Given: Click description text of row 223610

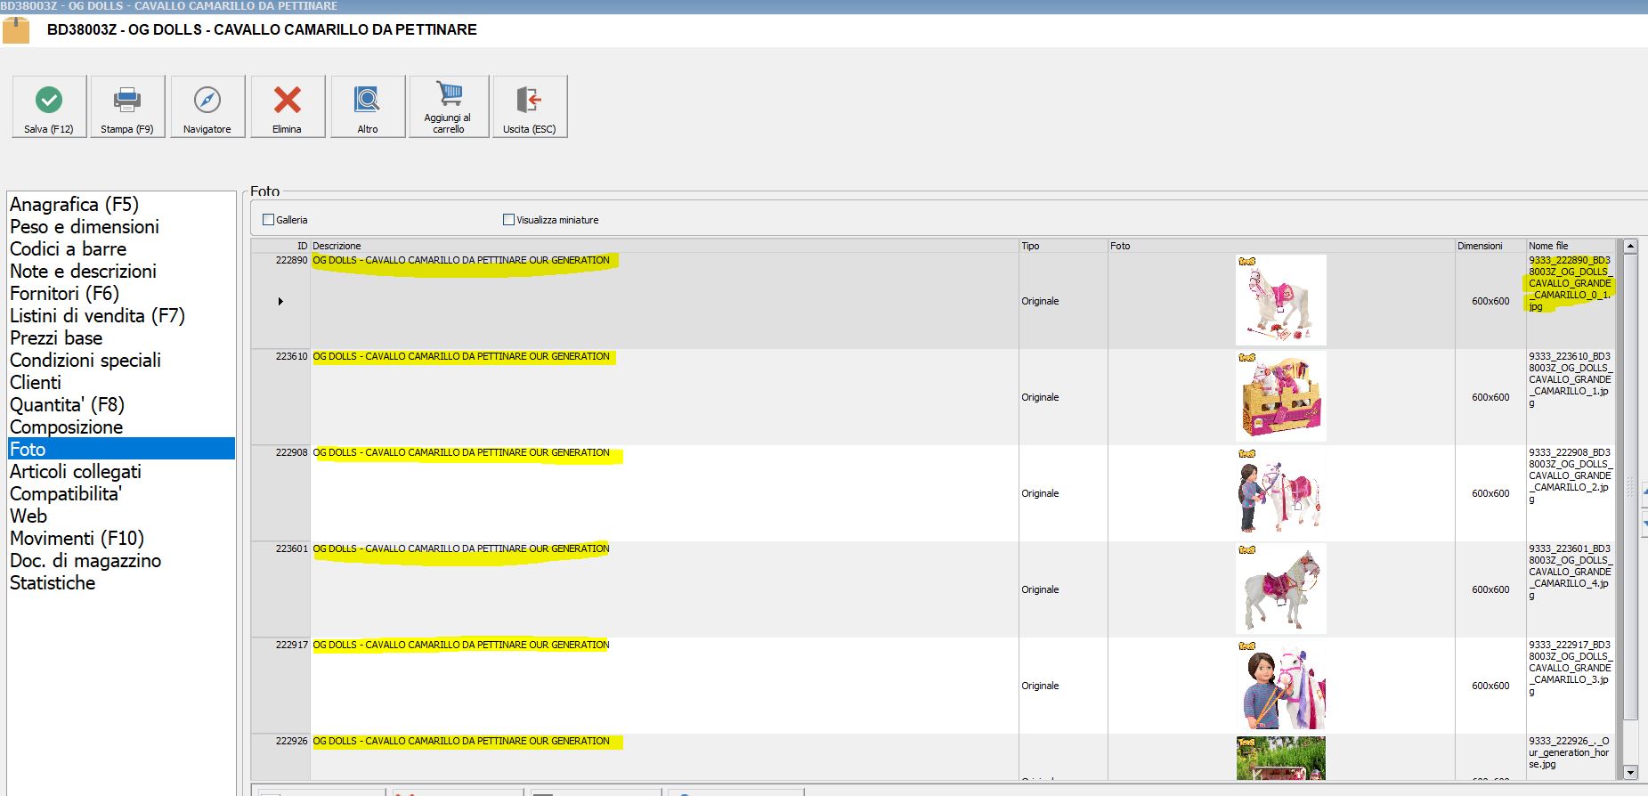Looking at the screenshot, I should point(461,357).
